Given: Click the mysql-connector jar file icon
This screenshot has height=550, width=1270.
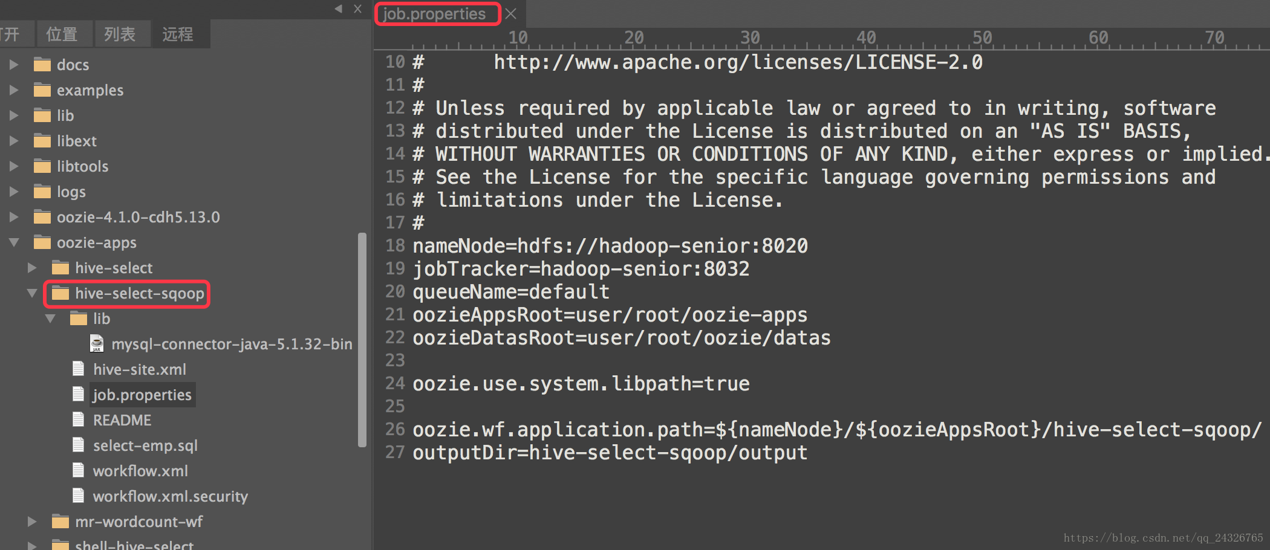Looking at the screenshot, I should (96, 343).
